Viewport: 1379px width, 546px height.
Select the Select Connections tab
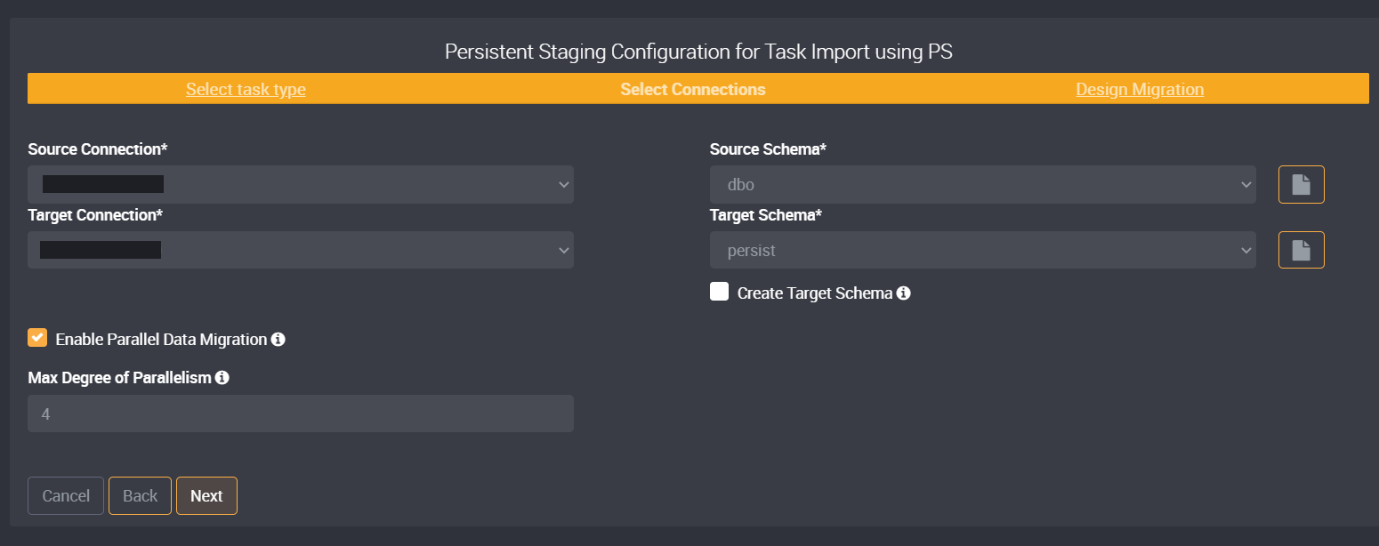click(x=692, y=88)
